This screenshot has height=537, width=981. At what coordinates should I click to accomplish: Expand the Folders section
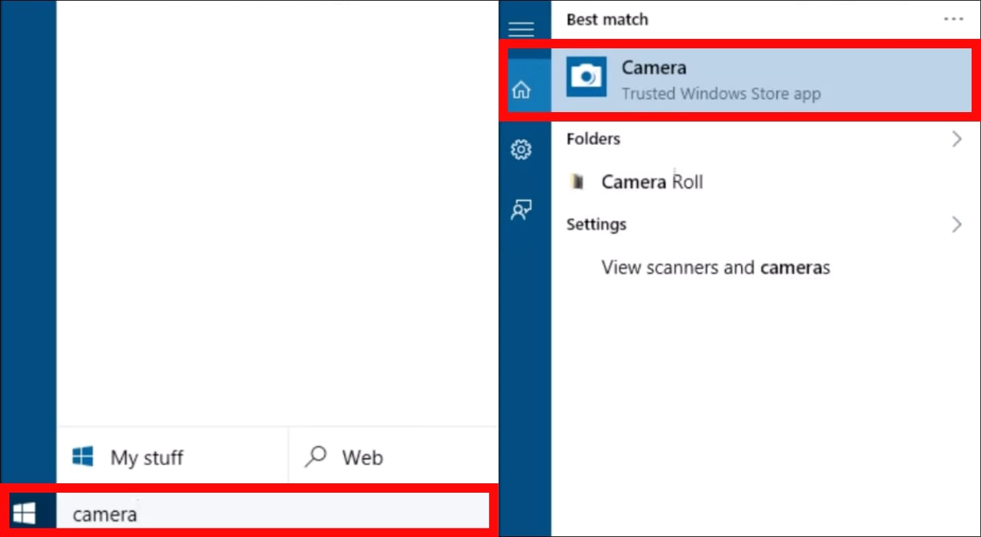pyautogui.click(x=958, y=139)
